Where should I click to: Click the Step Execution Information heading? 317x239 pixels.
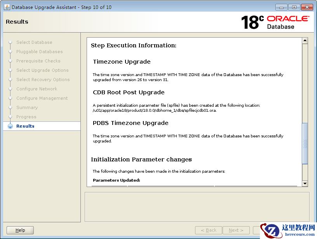pyautogui.click(x=133, y=45)
